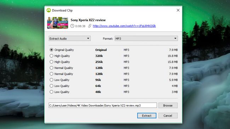
Task: Click the 48k bitrate value
Action: (98, 92)
